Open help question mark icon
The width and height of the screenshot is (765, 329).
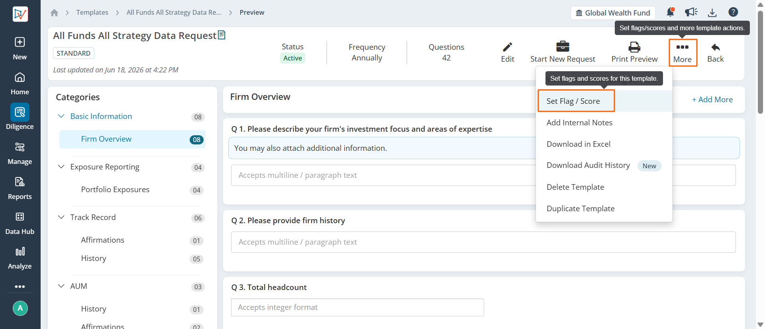pos(733,12)
